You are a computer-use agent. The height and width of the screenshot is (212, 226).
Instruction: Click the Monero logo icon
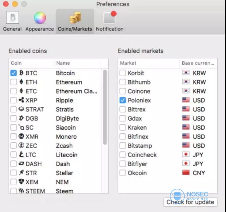(x=21, y=136)
